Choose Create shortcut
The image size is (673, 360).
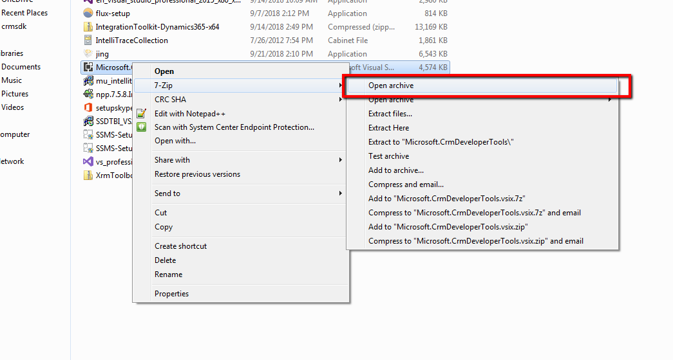pos(242,246)
